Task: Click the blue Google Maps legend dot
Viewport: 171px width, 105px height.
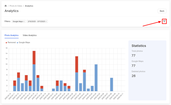Action: (x=18, y=43)
